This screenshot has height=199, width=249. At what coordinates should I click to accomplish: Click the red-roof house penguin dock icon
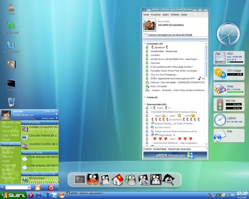118,180
